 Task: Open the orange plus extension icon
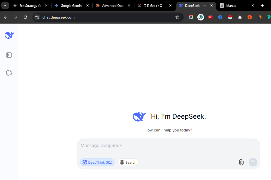(250, 17)
